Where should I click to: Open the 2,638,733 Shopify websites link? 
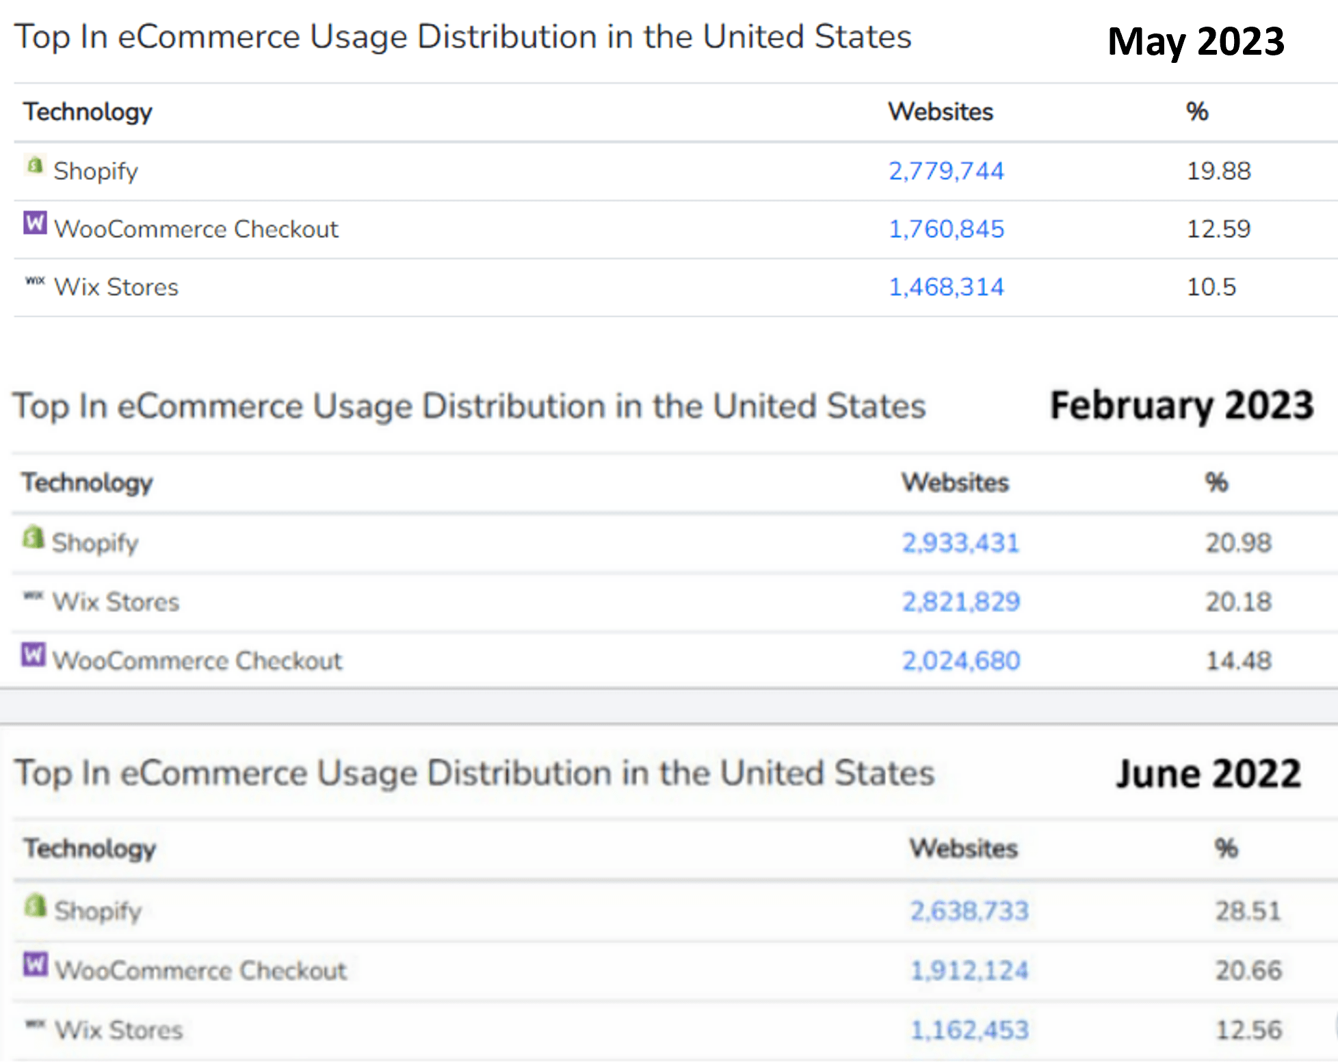coord(969,911)
